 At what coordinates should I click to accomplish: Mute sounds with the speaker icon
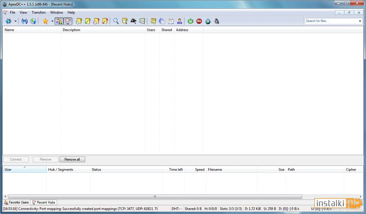click(x=216, y=21)
